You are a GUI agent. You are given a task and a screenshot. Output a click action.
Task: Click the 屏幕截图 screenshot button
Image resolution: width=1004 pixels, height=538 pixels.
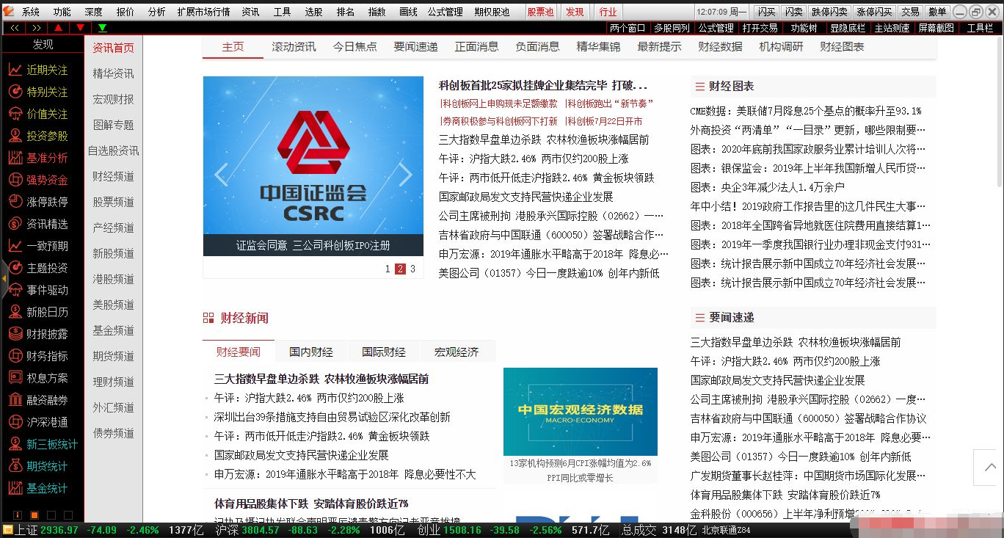point(936,28)
